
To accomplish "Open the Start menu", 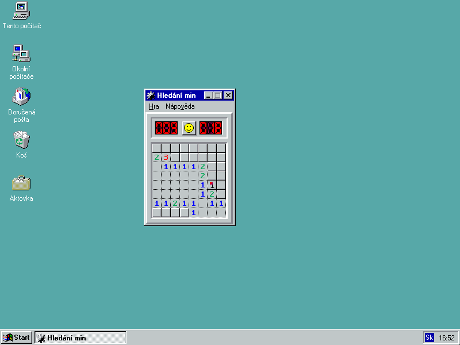I will coord(17,338).
